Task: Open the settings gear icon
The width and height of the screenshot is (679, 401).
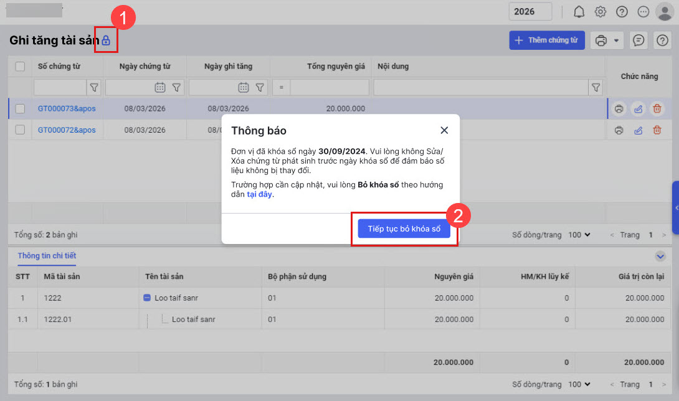Action: [x=601, y=12]
